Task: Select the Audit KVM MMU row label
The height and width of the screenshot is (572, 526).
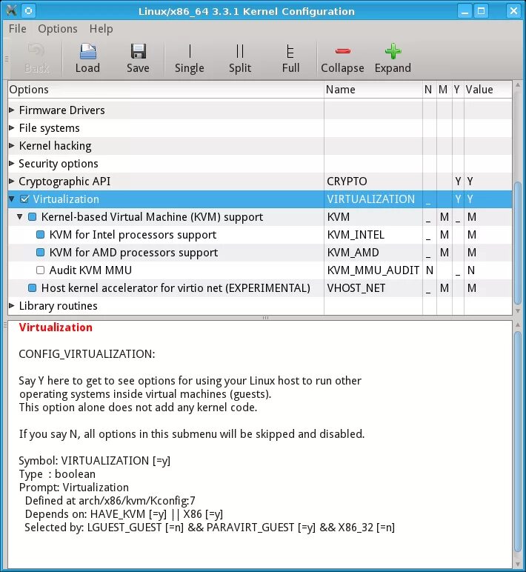Action: click(90, 270)
